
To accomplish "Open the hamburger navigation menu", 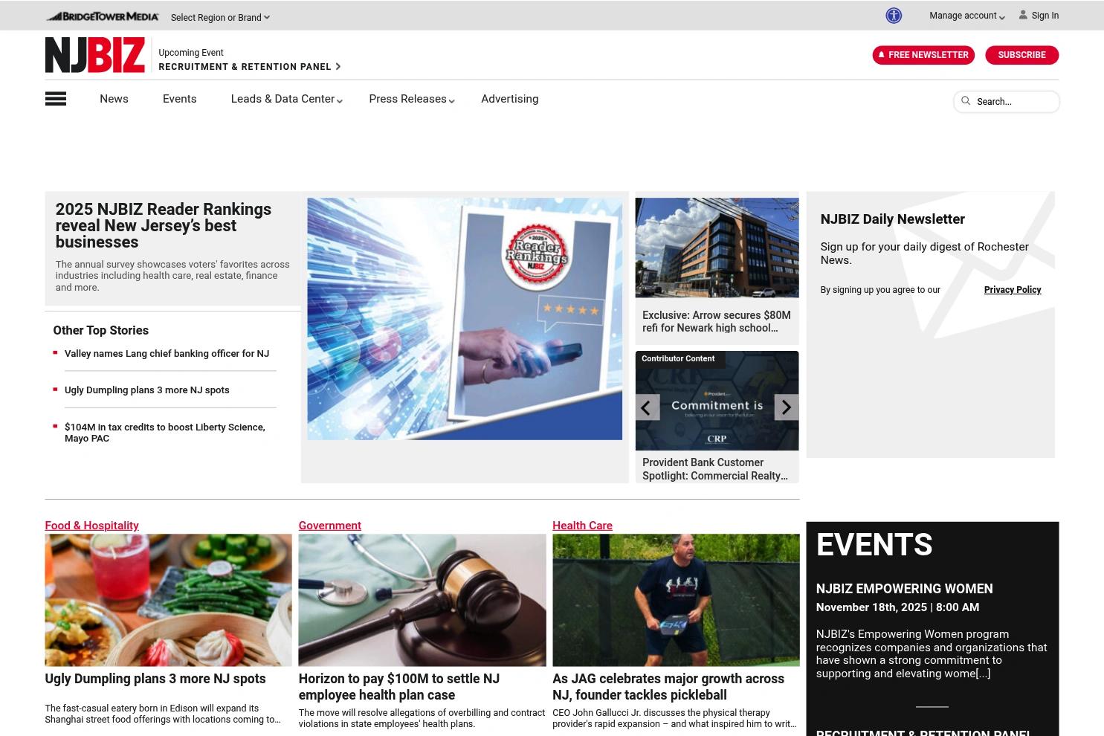I will [56, 99].
